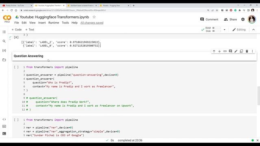Click the LABEL_2 output score line

(x=61, y=42)
